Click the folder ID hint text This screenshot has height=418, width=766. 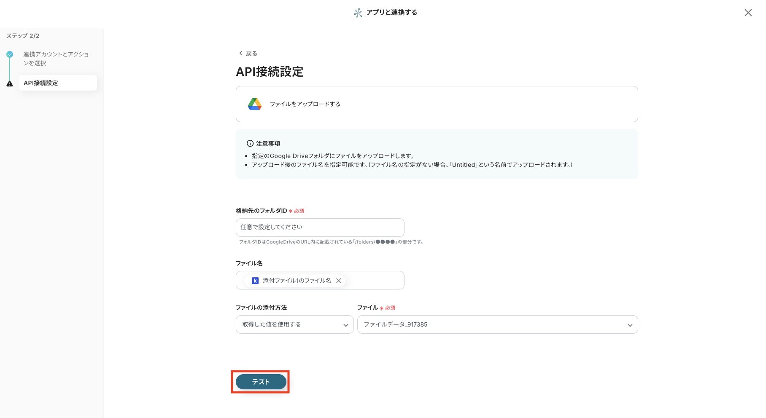click(332, 242)
